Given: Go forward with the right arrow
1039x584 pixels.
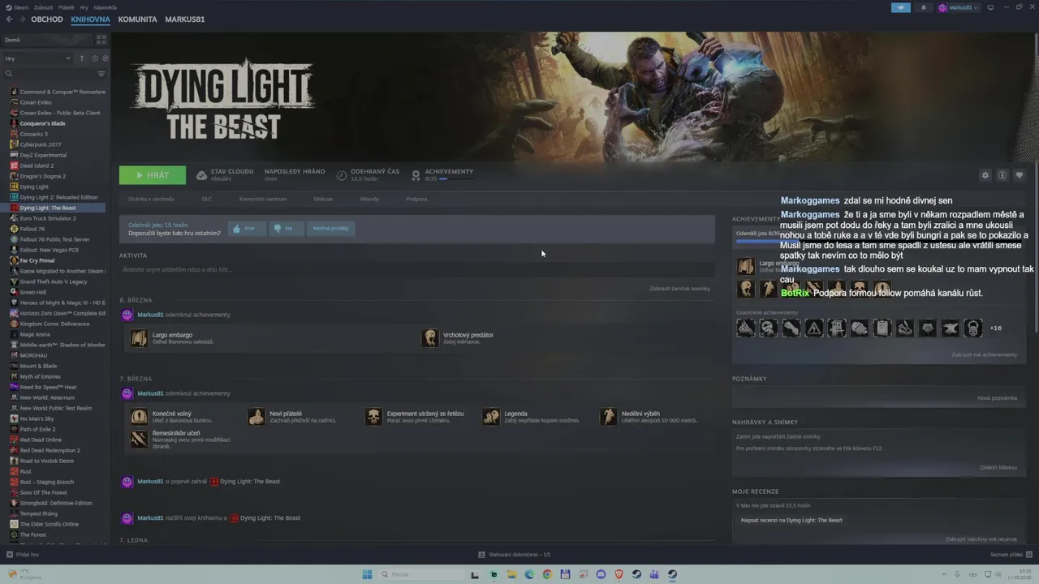Looking at the screenshot, I should 21,19.
